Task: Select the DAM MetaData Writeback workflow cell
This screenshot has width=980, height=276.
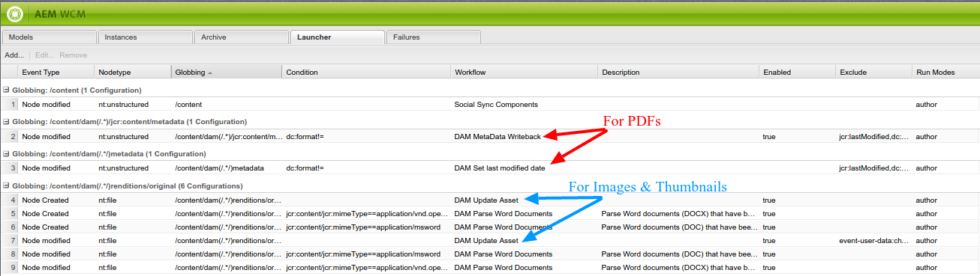Action: click(x=525, y=137)
